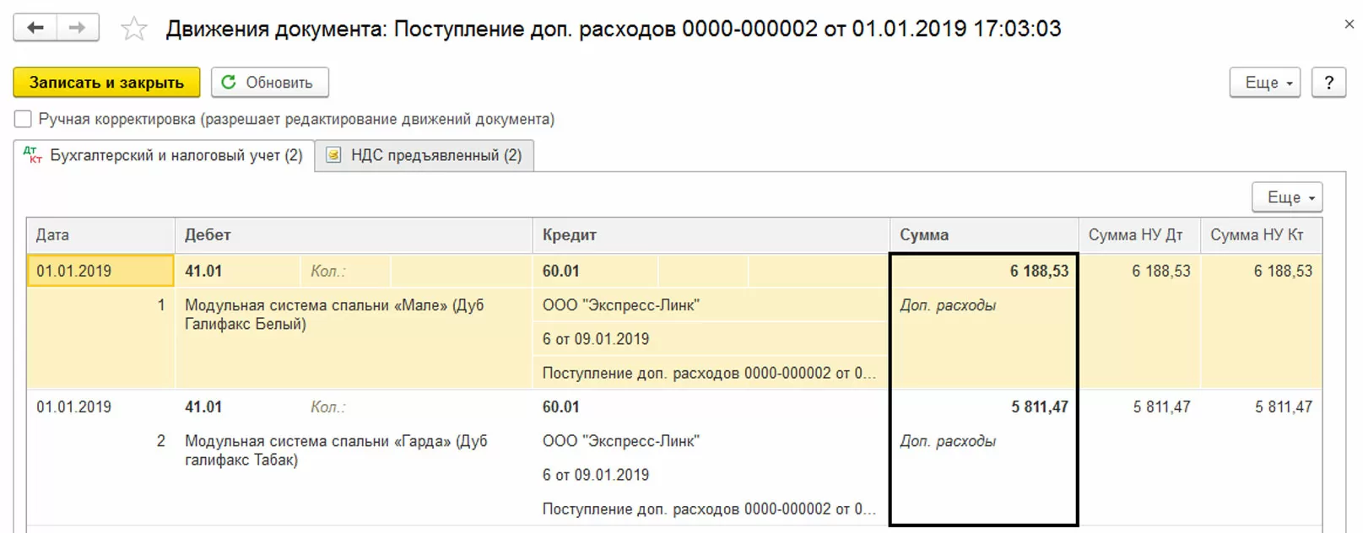This screenshot has height=533, width=1363.
Task: Select Бухгалтерский и налоговый учет tab
Action: tap(176, 155)
